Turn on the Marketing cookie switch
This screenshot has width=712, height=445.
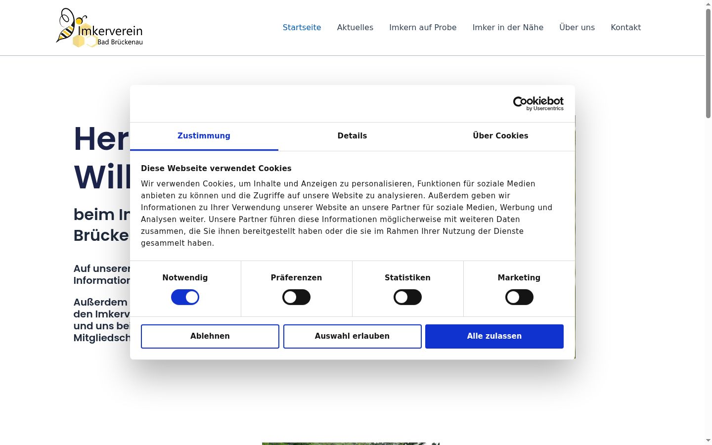[519, 297]
